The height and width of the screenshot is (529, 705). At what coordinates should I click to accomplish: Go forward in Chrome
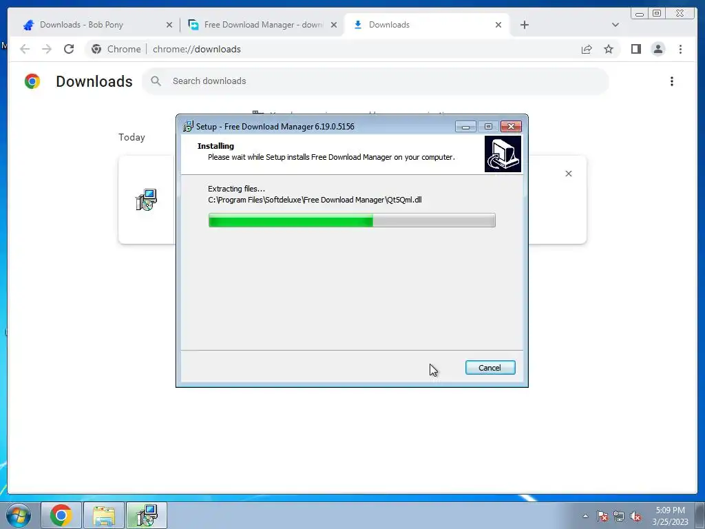pyautogui.click(x=47, y=49)
